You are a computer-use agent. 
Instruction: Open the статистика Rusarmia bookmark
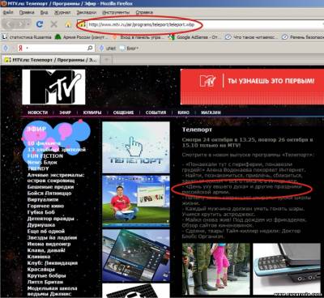pos(27,37)
